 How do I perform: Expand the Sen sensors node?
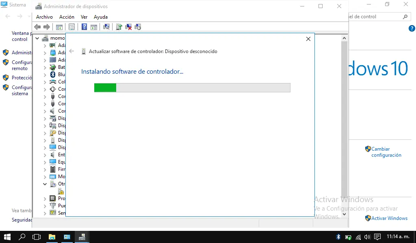pos(45,213)
